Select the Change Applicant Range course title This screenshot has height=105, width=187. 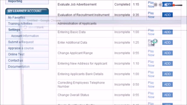pos(75,53)
